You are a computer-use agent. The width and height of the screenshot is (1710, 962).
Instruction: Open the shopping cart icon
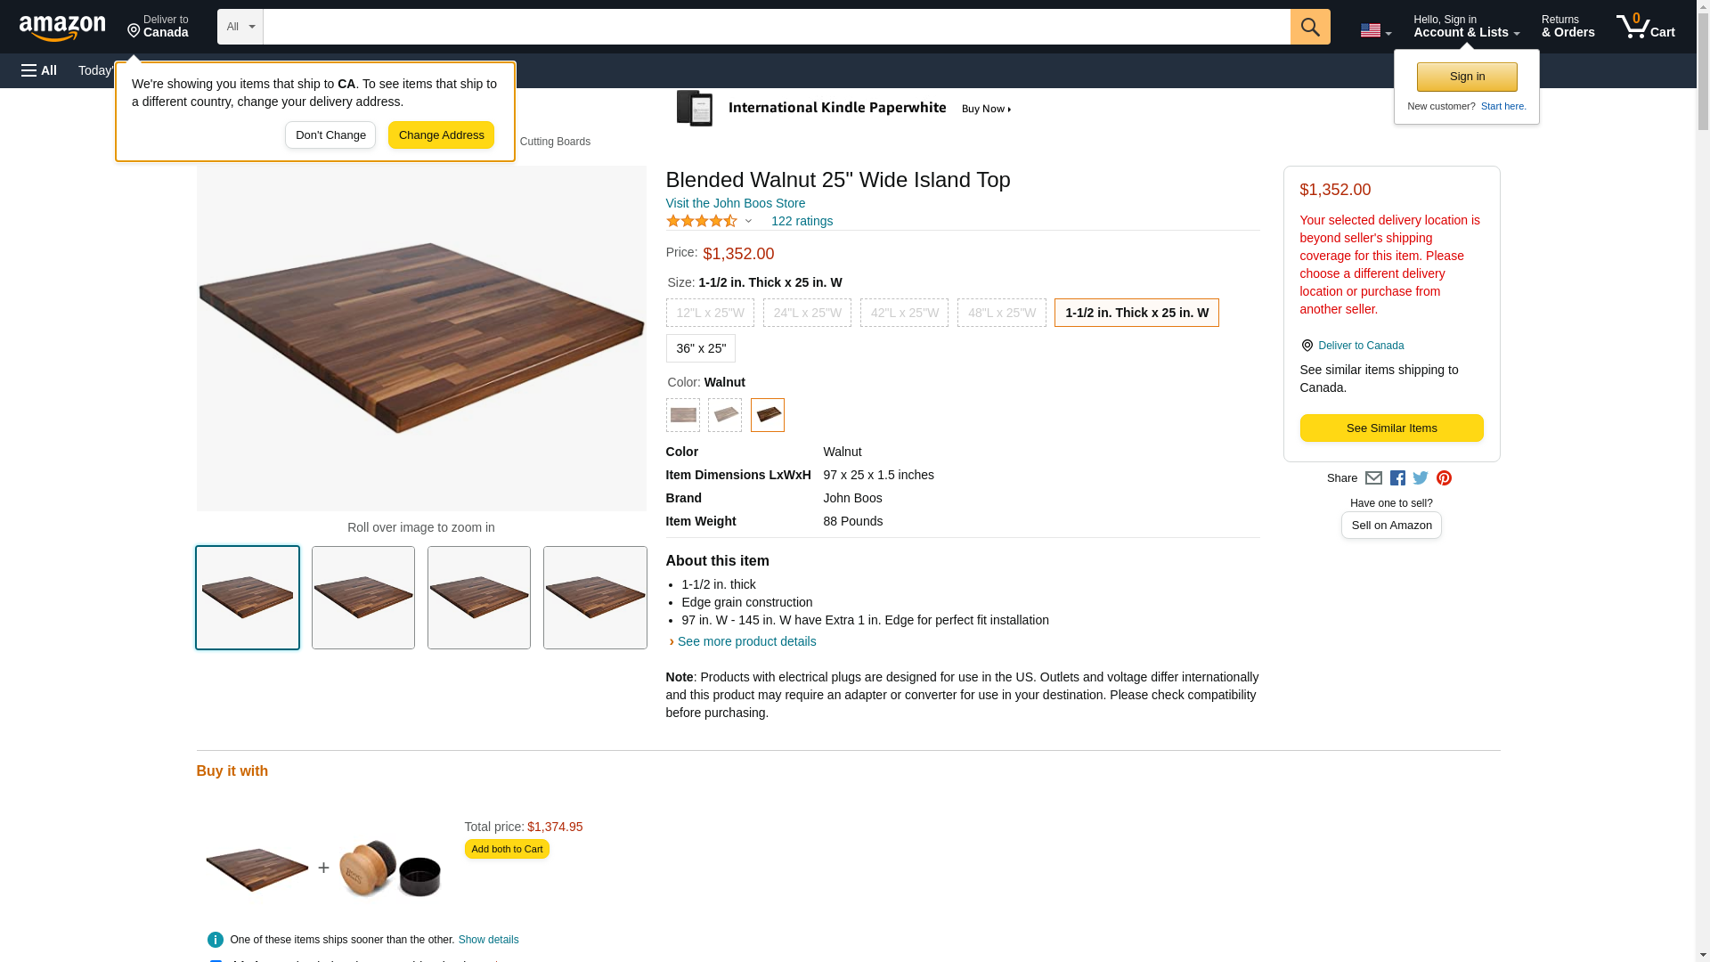coord(1645,27)
